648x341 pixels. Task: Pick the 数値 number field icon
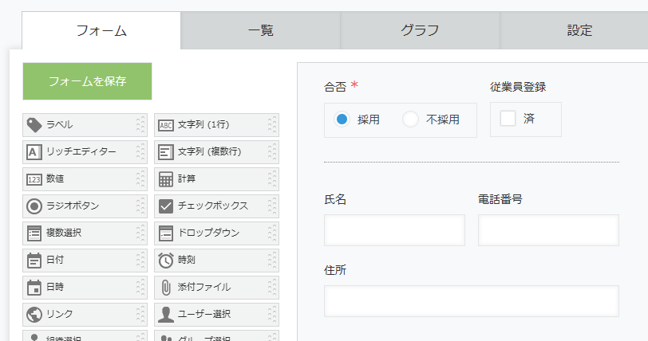pyautogui.click(x=34, y=179)
